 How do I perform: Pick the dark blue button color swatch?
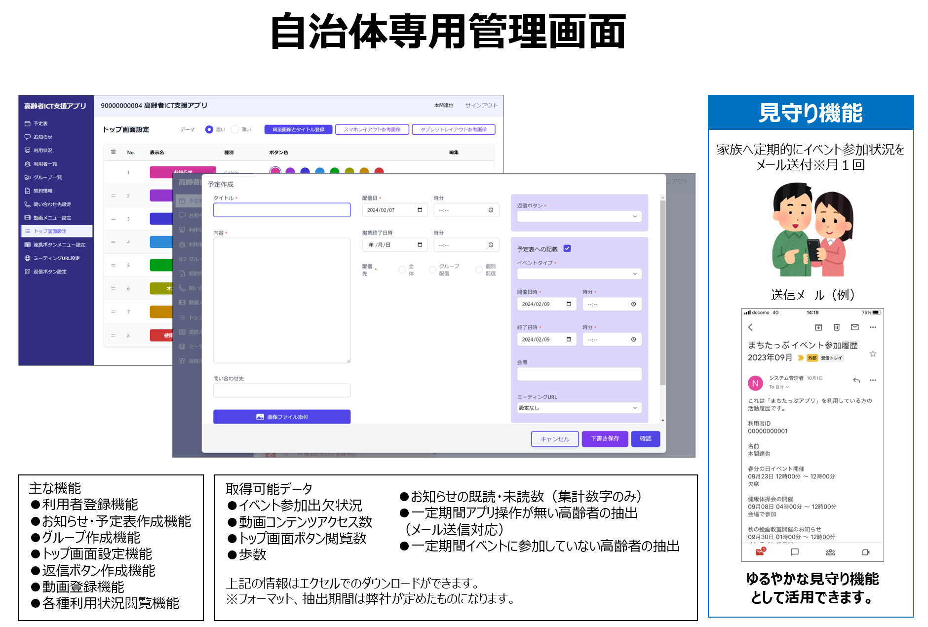(305, 171)
